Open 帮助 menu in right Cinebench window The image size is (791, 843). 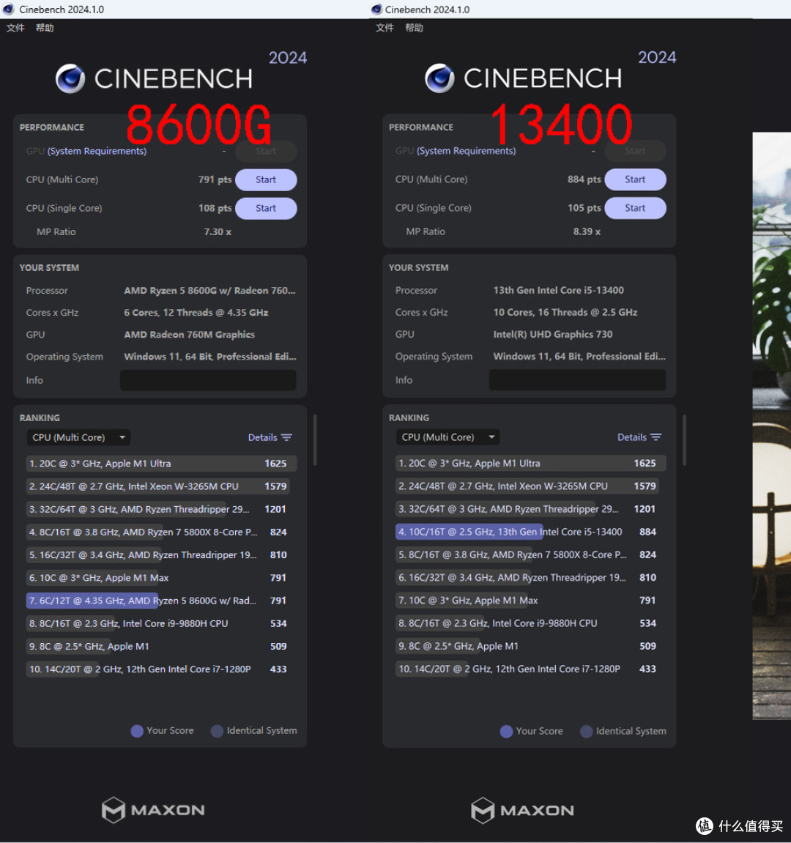point(414,28)
